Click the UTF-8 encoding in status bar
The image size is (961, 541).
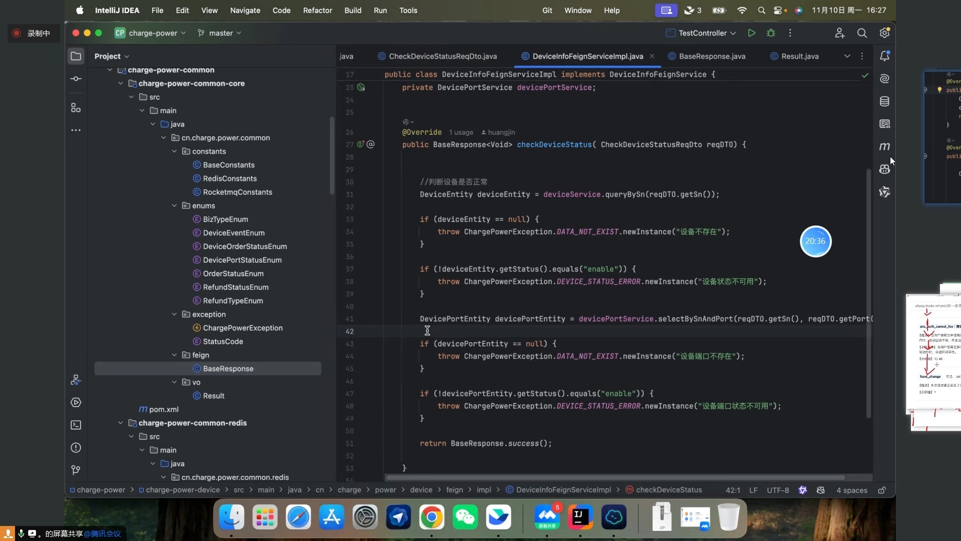click(777, 490)
